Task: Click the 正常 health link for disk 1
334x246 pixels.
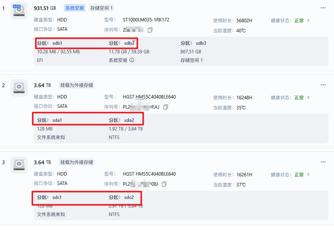Action: pos(299,21)
